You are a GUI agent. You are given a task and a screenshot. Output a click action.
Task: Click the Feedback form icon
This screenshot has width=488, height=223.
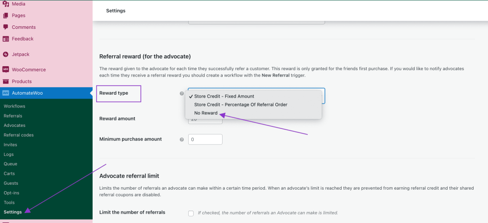[x=6, y=39]
